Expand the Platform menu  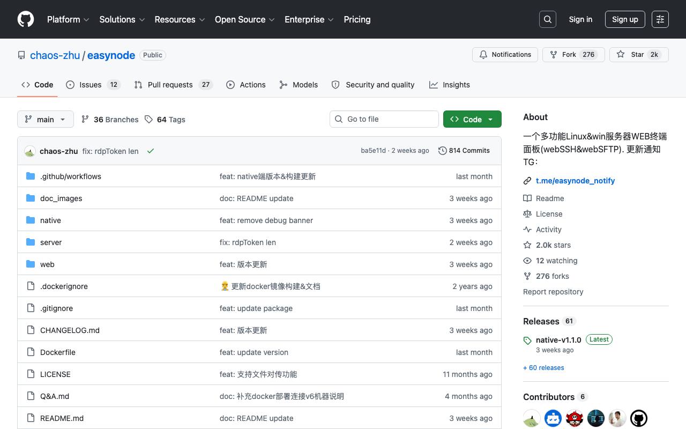68,19
